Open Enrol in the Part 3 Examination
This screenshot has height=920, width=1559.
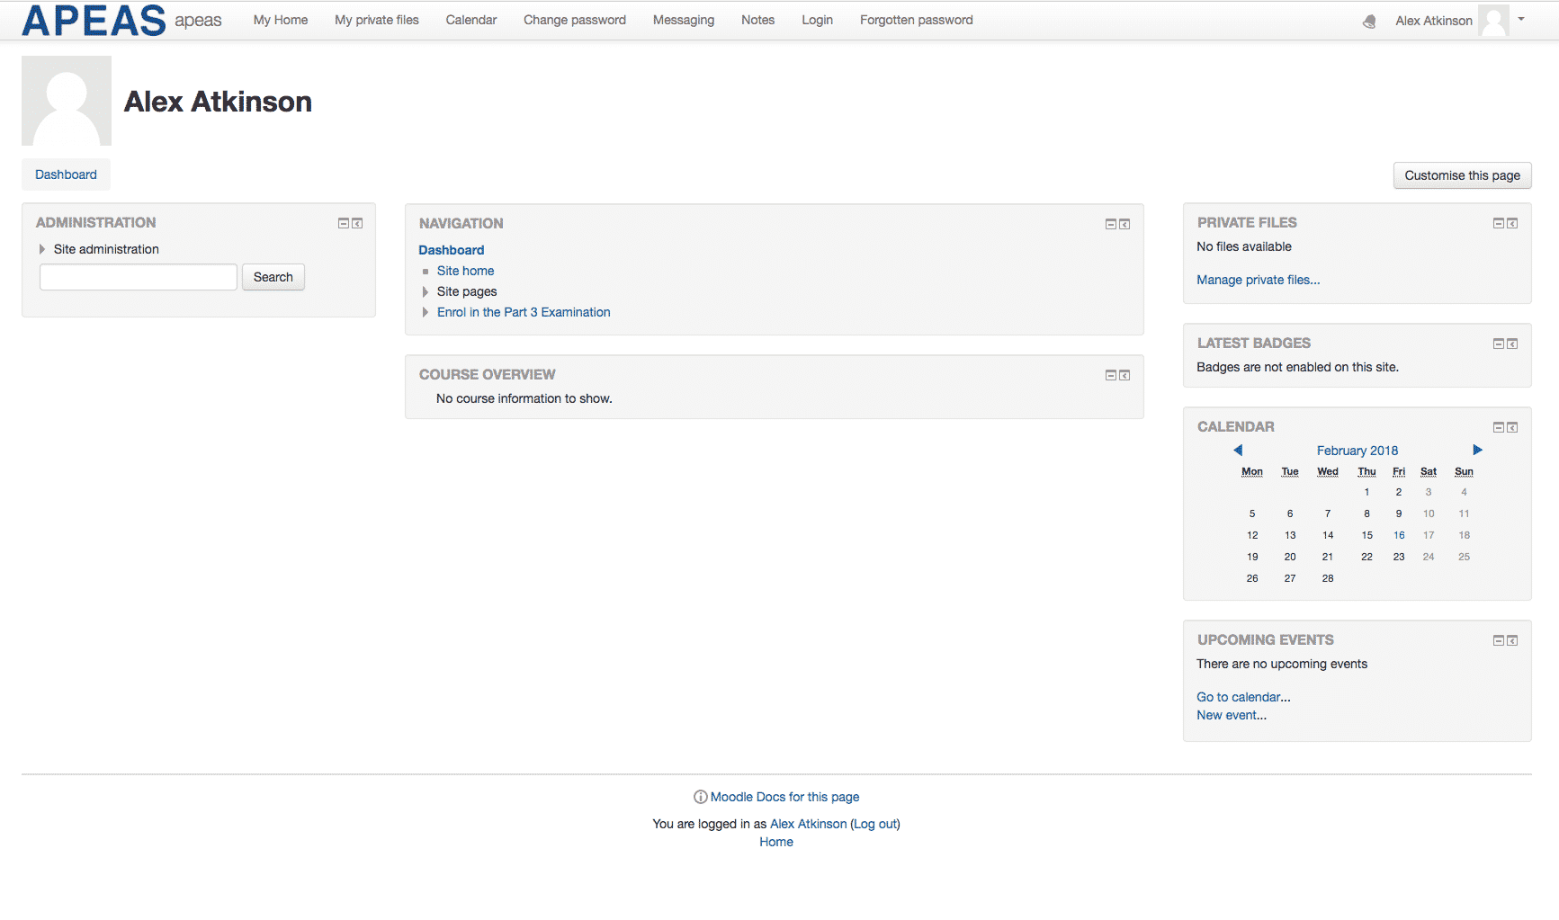[x=524, y=312]
